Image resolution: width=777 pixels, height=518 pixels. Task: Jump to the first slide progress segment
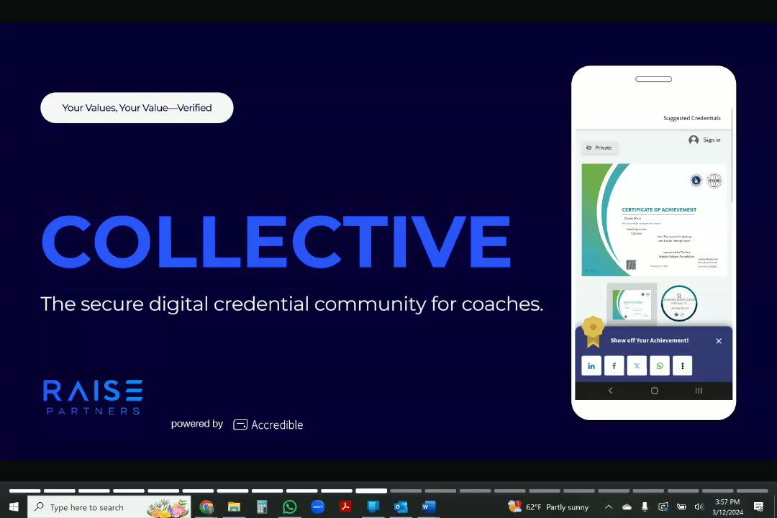(24, 491)
